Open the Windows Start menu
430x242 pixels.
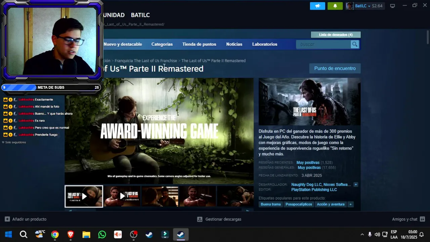pyautogui.click(x=8, y=234)
